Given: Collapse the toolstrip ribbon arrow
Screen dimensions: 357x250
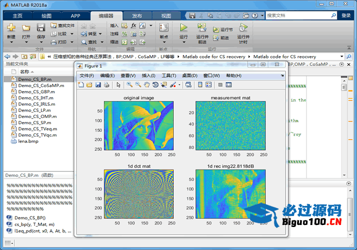Looking at the screenshot, I should tap(349, 47).
